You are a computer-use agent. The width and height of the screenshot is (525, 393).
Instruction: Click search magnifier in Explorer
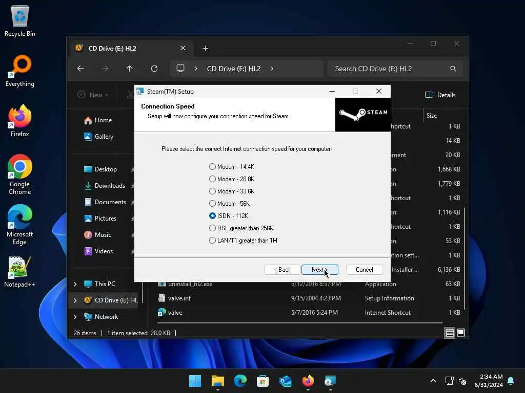click(453, 69)
